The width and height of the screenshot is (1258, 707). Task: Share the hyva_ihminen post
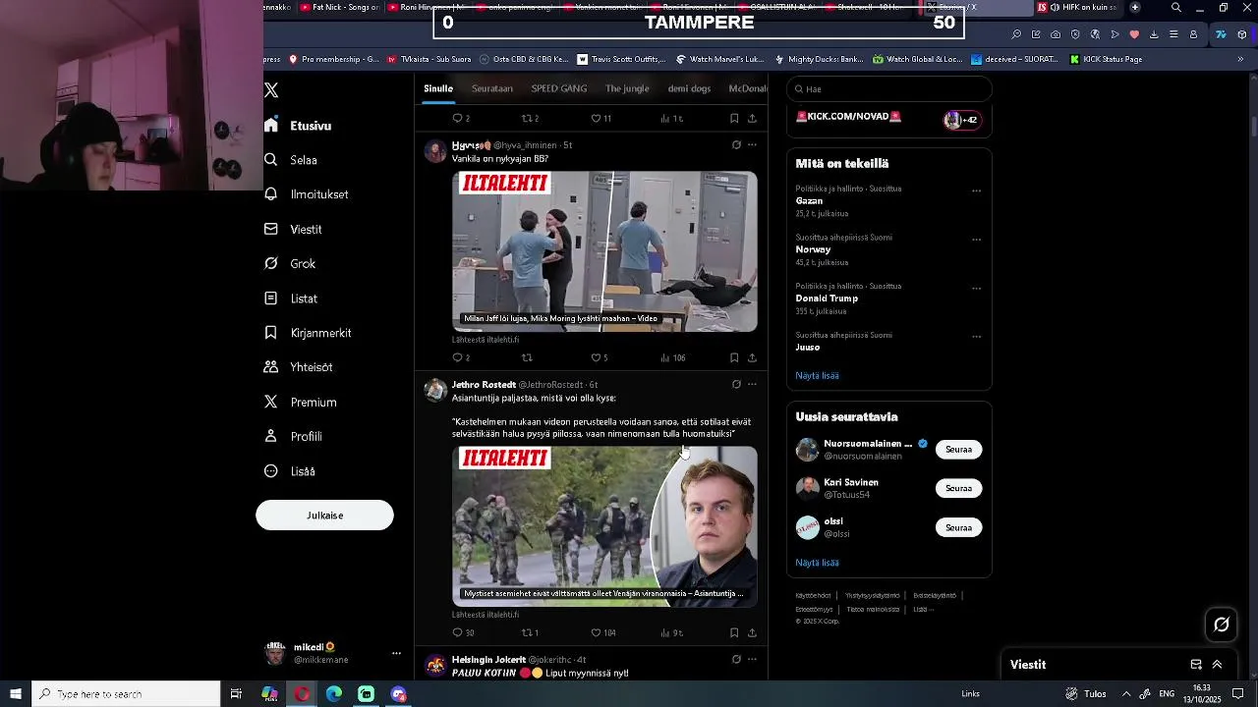click(x=752, y=357)
